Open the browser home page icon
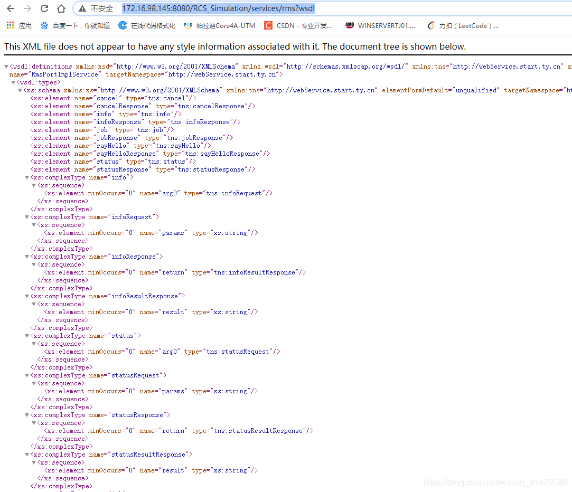Image resolution: width=572 pixels, height=492 pixels. (x=61, y=8)
